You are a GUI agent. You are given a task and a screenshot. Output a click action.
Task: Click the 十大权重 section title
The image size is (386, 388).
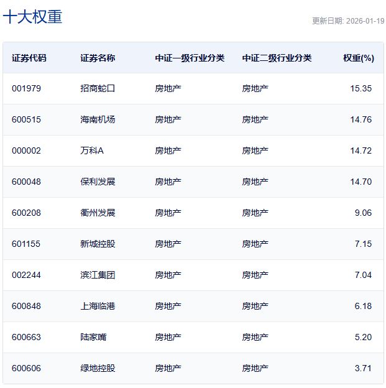[x=32, y=17]
